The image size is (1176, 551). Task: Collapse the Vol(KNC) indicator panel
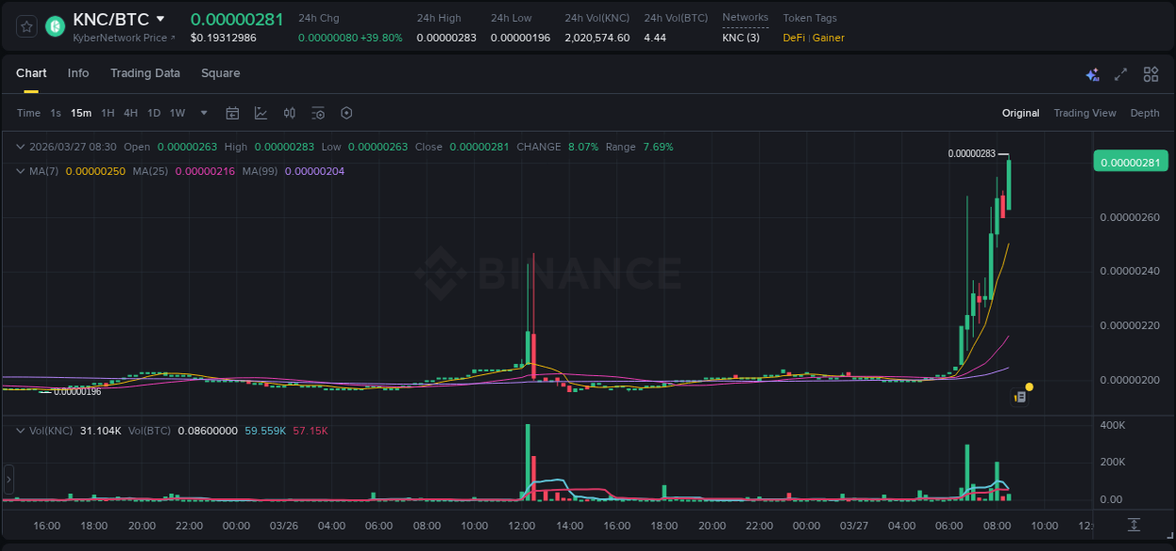(x=21, y=430)
